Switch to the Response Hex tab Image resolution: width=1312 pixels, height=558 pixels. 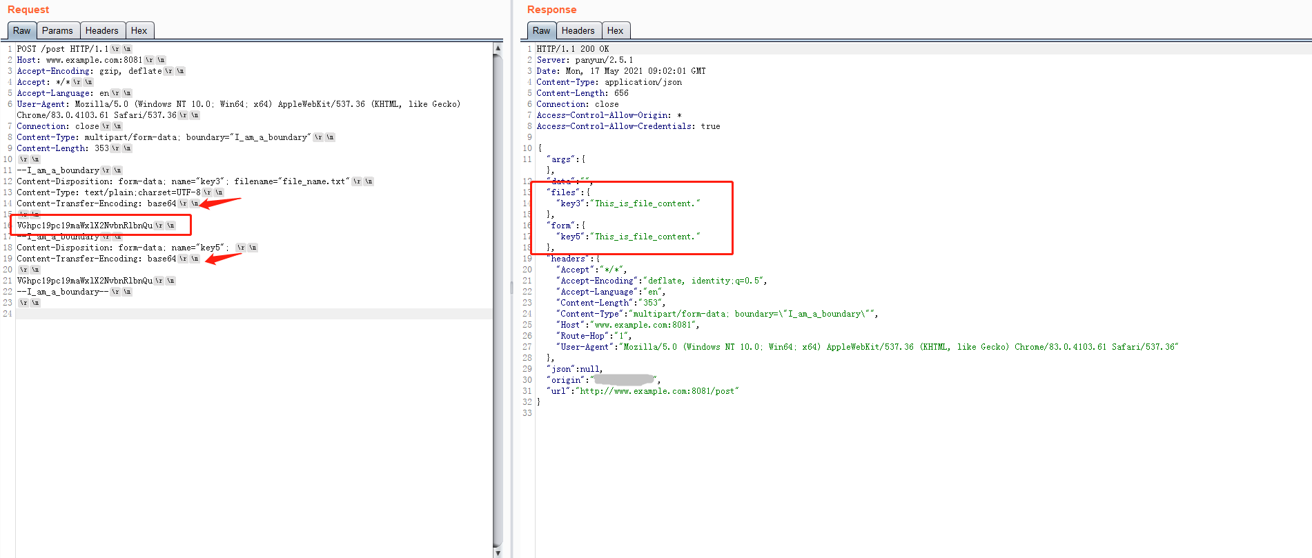coord(615,30)
